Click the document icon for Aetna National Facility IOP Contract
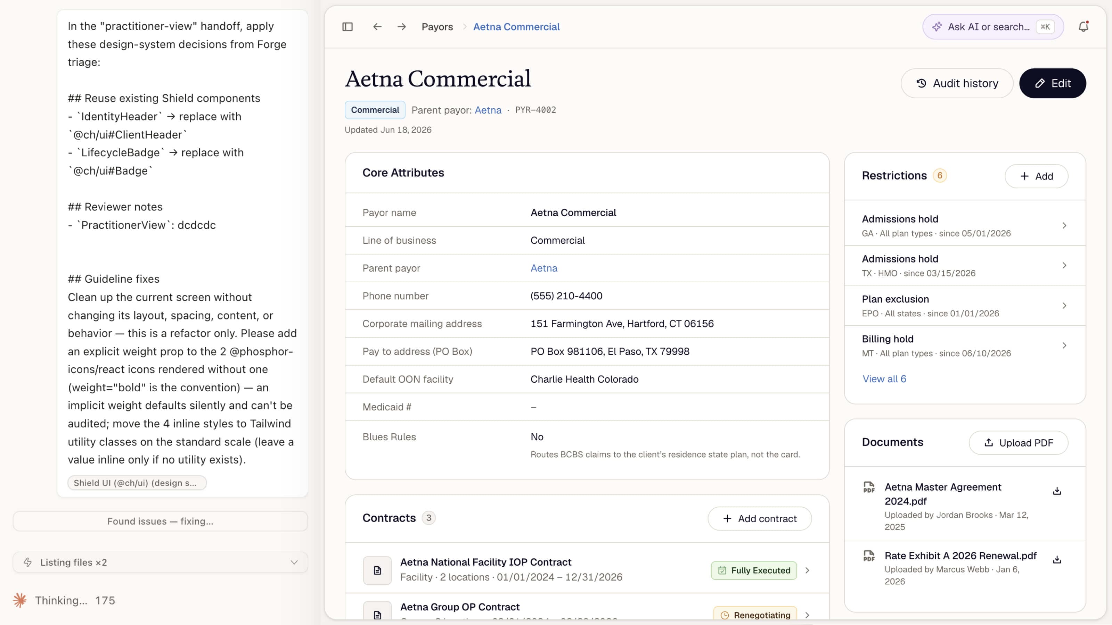This screenshot has height=625, width=1112. click(x=377, y=570)
